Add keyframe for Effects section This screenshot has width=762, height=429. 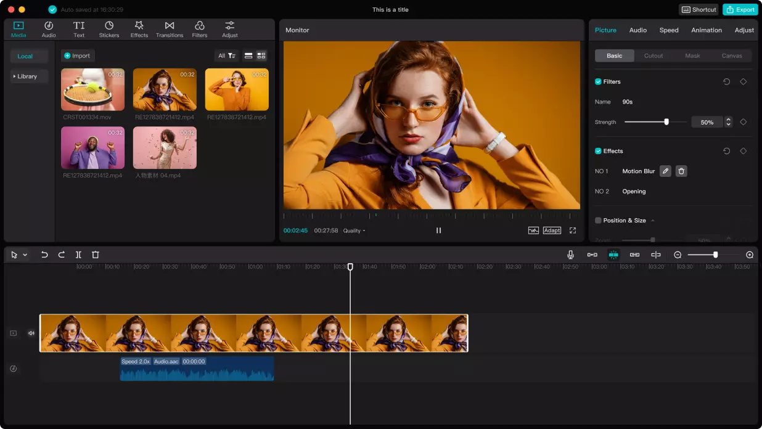(x=744, y=151)
